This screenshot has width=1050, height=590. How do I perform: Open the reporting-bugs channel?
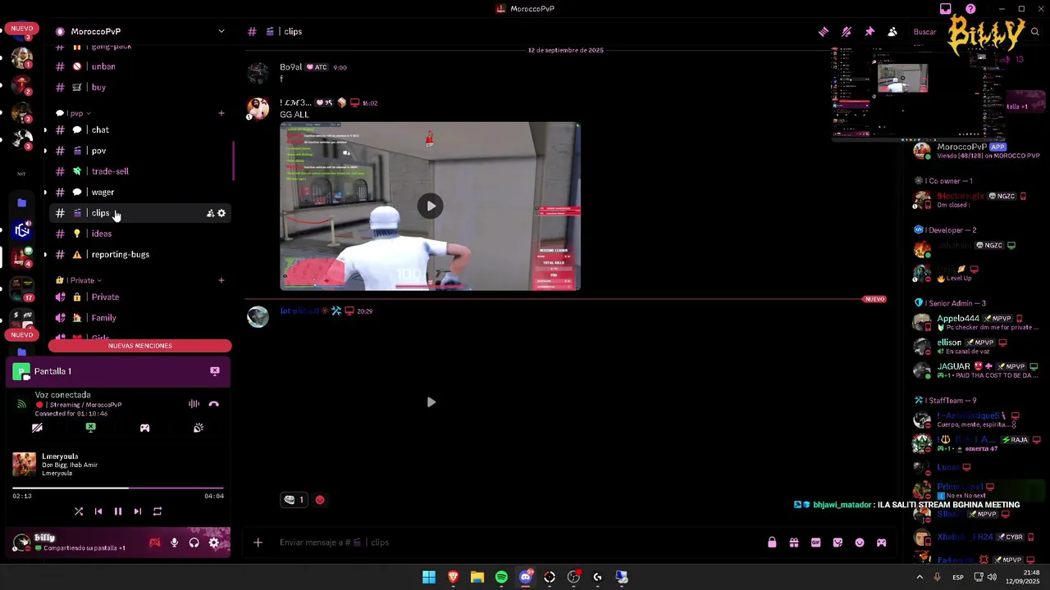click(x=121, y=254)
